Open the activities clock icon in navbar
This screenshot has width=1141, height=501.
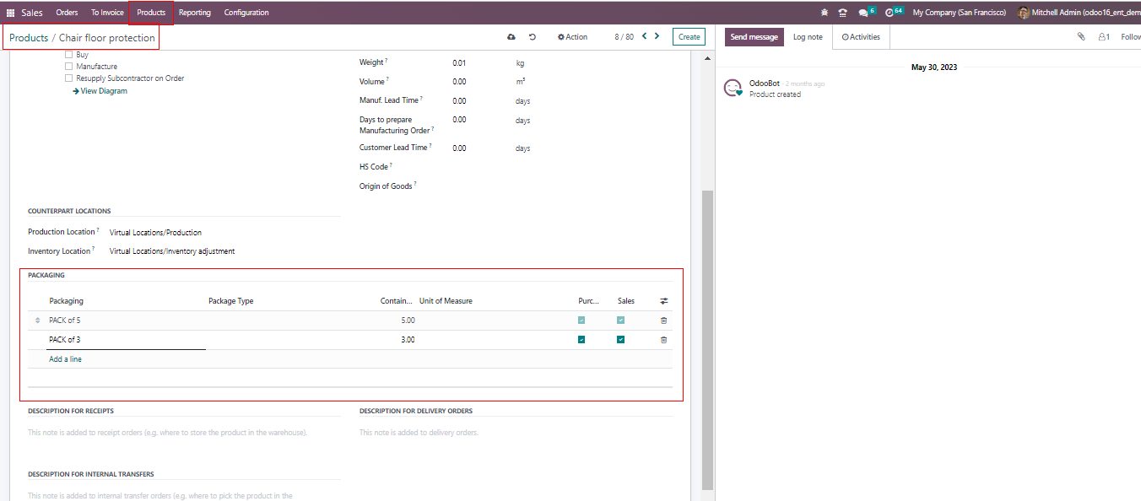890,13
